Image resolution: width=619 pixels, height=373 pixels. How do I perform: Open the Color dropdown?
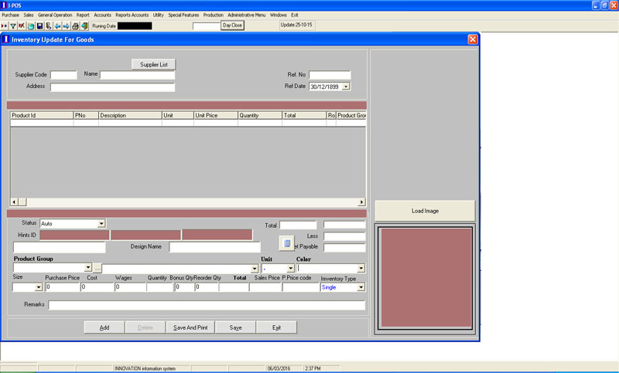pyautogui.click(x=361, y=268)
